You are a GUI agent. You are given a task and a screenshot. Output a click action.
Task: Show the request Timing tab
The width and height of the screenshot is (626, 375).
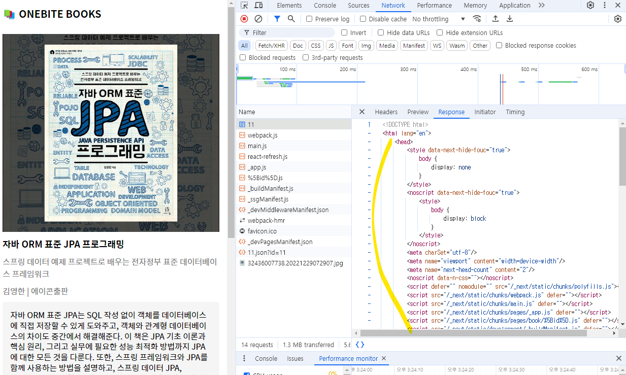[x=515, y=112]
